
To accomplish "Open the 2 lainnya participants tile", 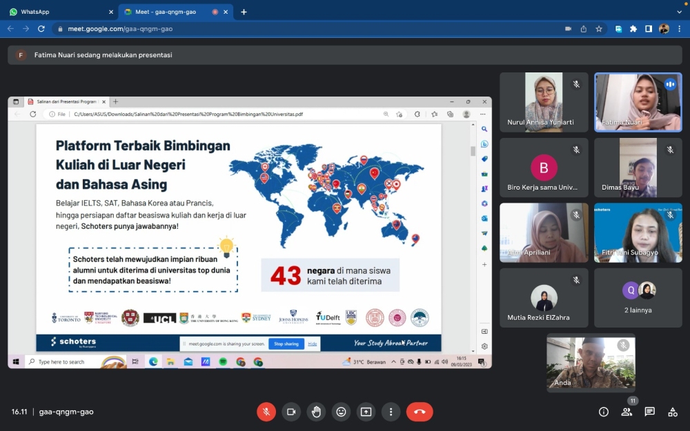I will tap(638, 298).
